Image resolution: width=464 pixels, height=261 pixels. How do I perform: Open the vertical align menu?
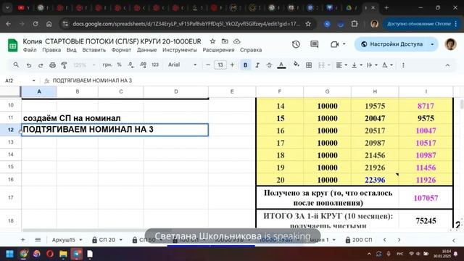[357, 65]
